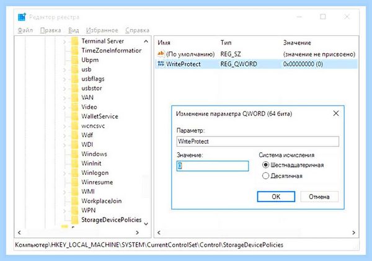This screenshot has width=372, height=261.
Task: Expand the usbflags tree node
Action: pos(64,79)
